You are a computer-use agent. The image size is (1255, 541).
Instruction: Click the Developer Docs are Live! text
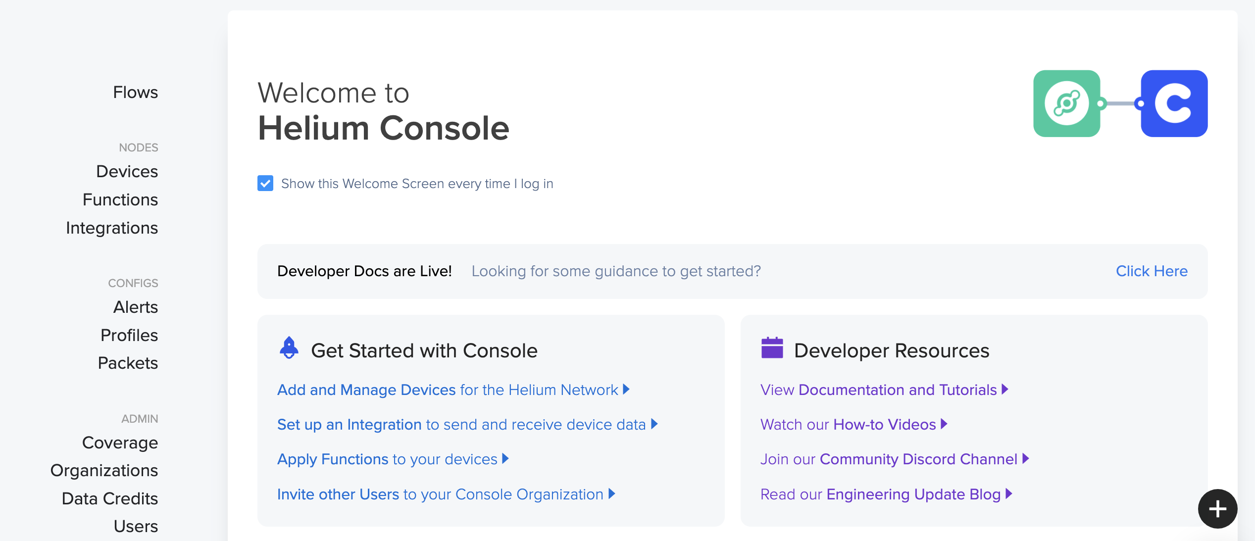click(364, 271)
